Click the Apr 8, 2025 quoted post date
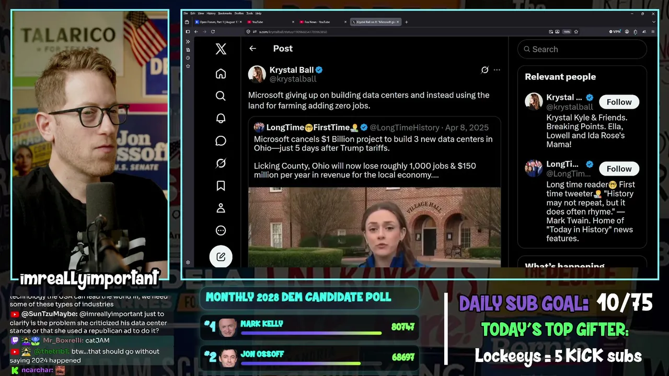This screenshot has height=376, width=669. click(467, 127)
